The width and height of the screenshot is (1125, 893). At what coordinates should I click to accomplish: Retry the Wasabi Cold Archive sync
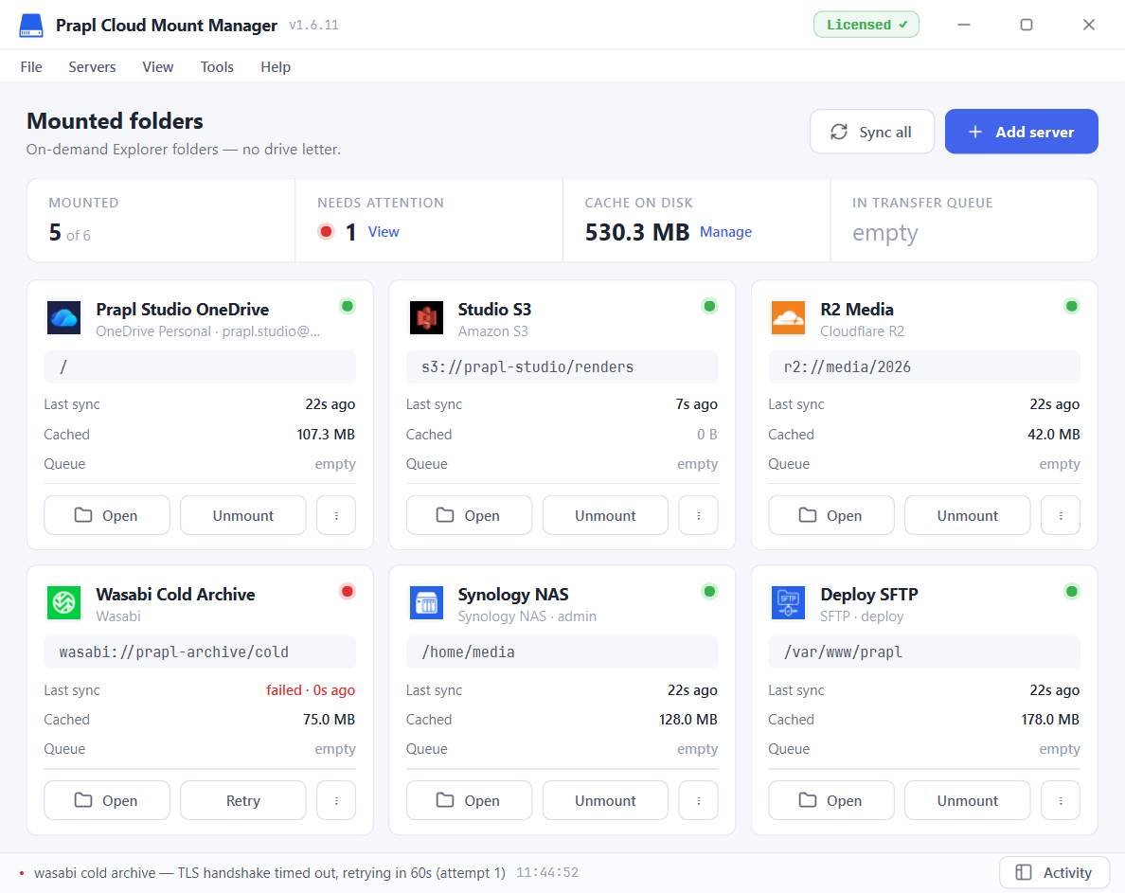[243, 800]
